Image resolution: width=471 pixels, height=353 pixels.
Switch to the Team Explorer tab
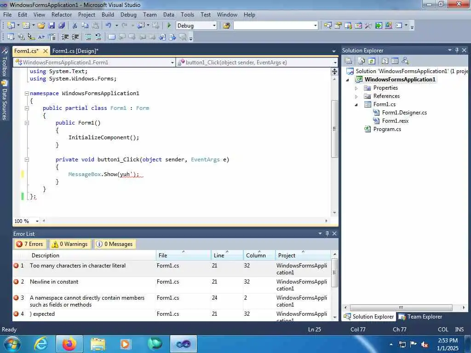420,317
